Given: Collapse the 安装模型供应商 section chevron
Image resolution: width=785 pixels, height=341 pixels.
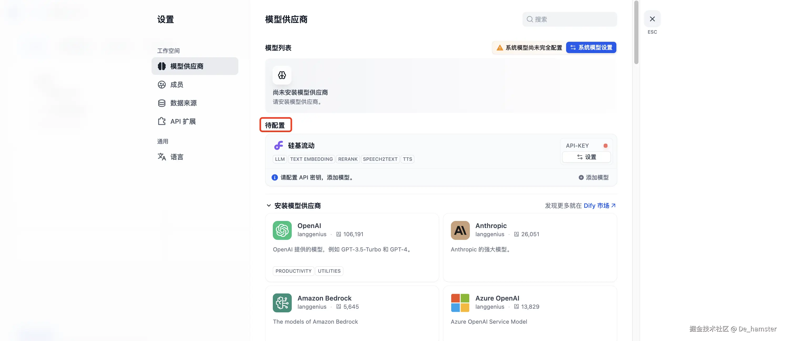Looking at the screenshot, I should click(x=269, y=206).
